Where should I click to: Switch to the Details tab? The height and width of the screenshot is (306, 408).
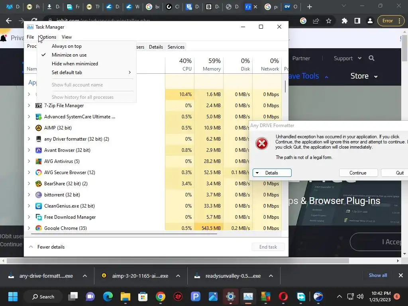(156, 47)
